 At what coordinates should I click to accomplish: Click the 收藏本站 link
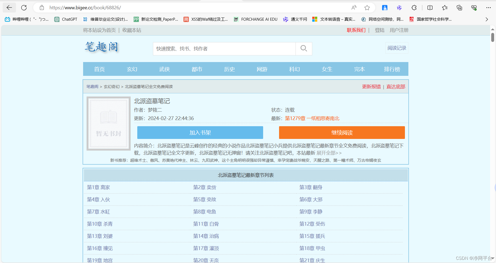(132, 30)
